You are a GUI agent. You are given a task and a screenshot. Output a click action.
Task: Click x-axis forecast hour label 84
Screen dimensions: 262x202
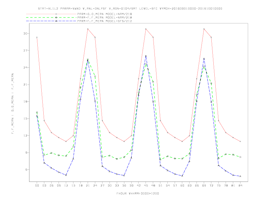(x=240, y=185)
